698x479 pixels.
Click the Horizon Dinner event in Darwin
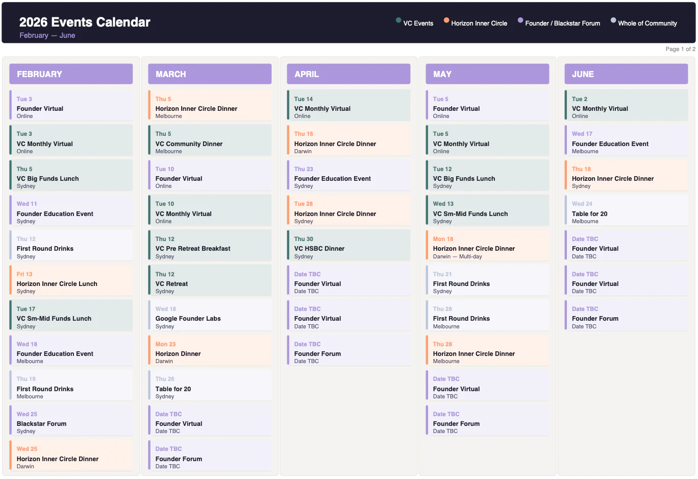pos(210,352)
